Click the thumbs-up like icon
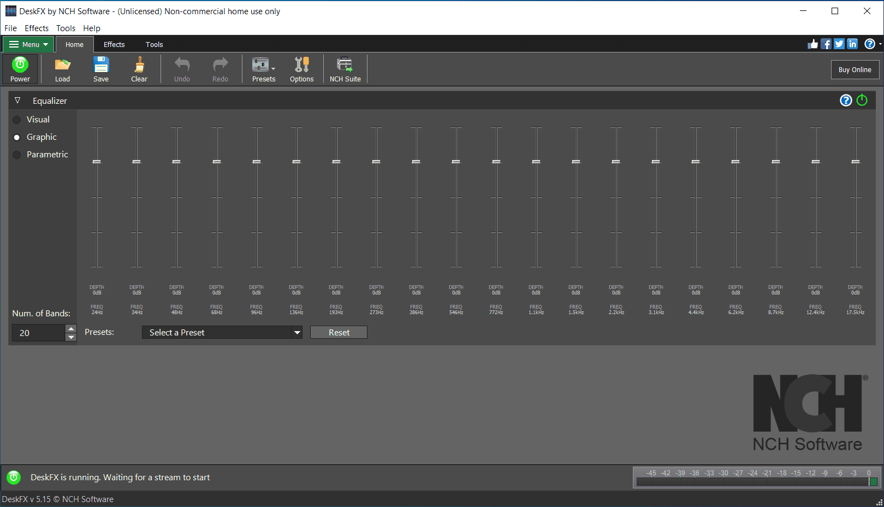The image size is (884, 507). (813, 44)
